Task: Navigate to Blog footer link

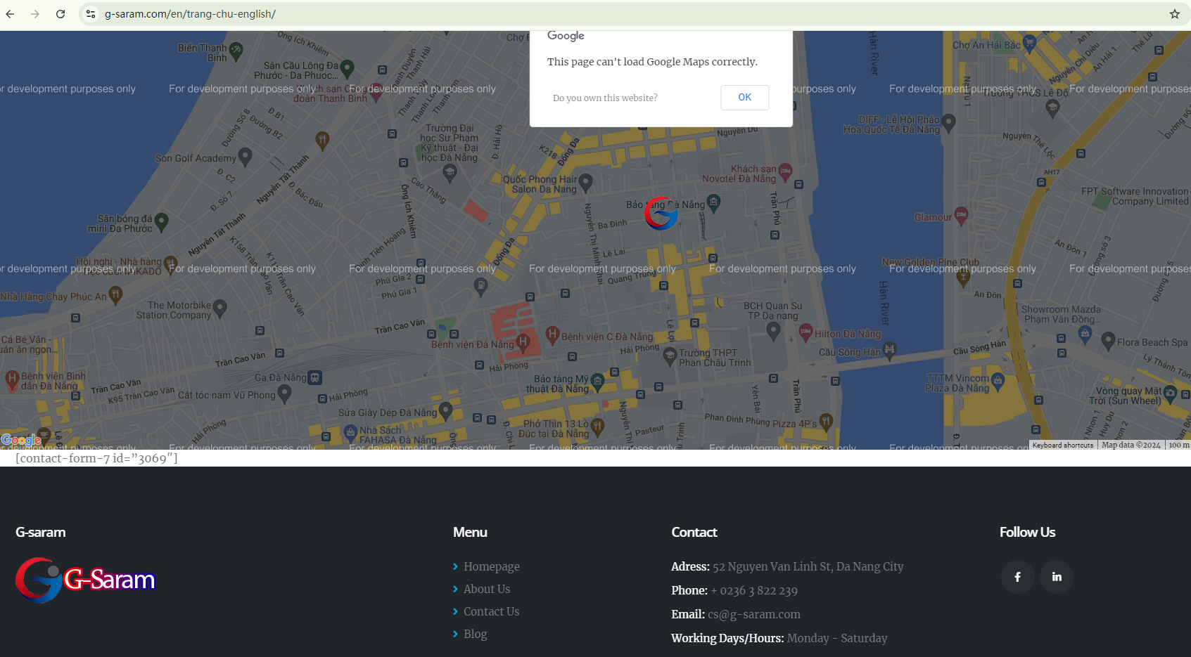Action: point(475,634)
